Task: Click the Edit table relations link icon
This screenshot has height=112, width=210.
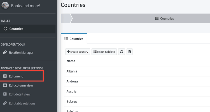Action: tap(5, 103)
